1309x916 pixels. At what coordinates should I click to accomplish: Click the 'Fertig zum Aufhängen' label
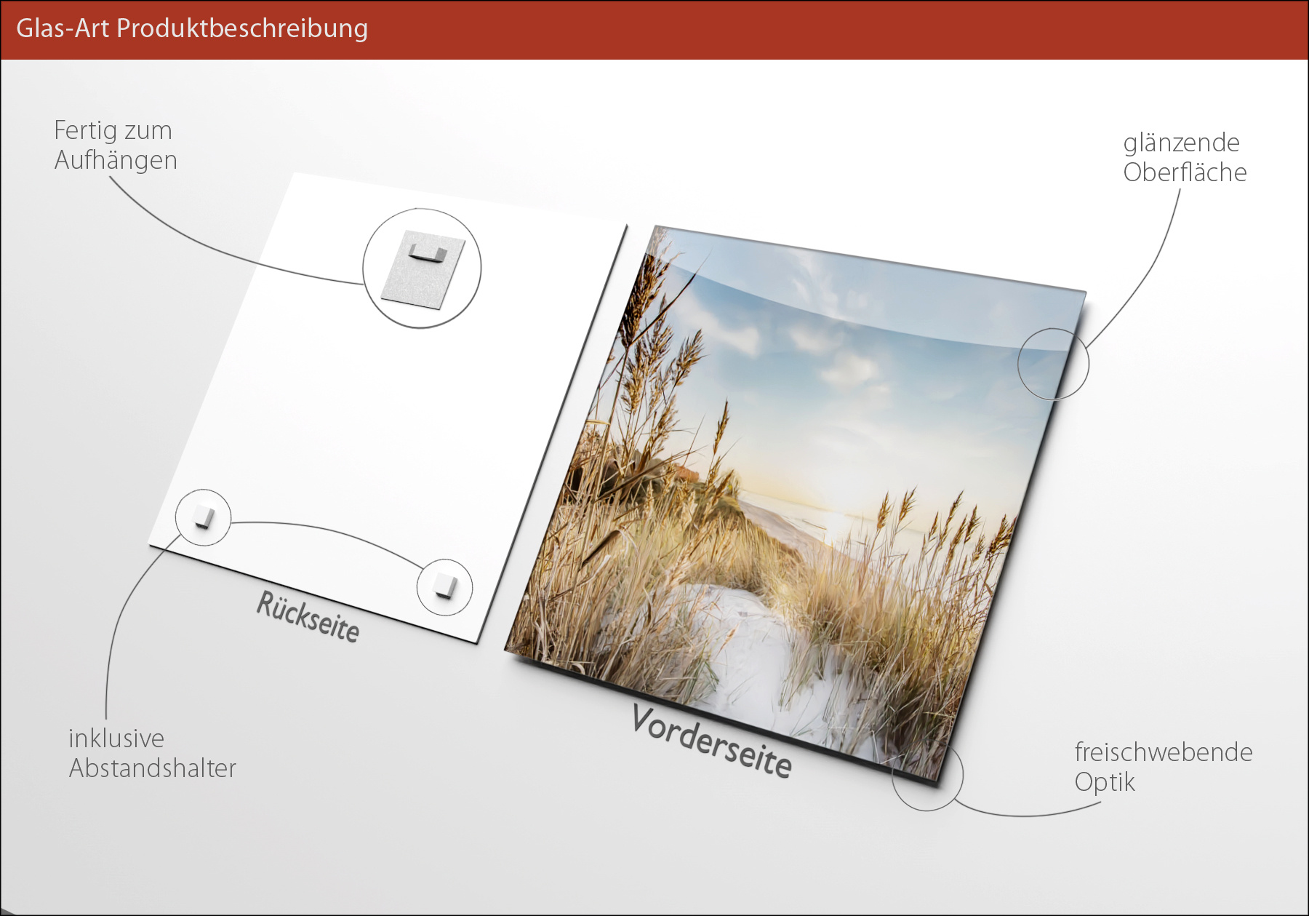coord(115,145)
